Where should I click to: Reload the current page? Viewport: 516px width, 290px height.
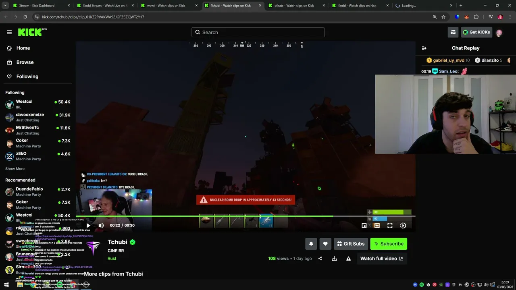25,17
